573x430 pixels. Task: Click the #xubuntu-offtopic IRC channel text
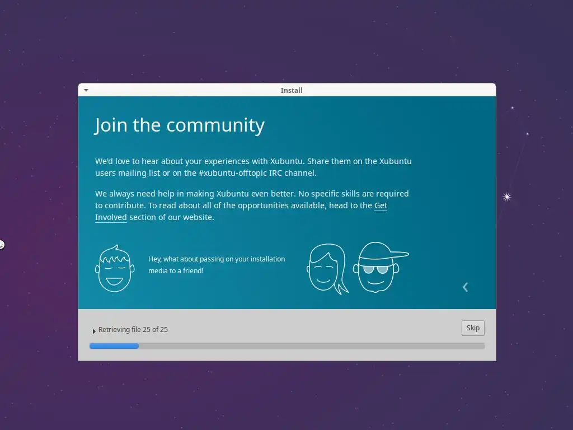coord(257,173)
